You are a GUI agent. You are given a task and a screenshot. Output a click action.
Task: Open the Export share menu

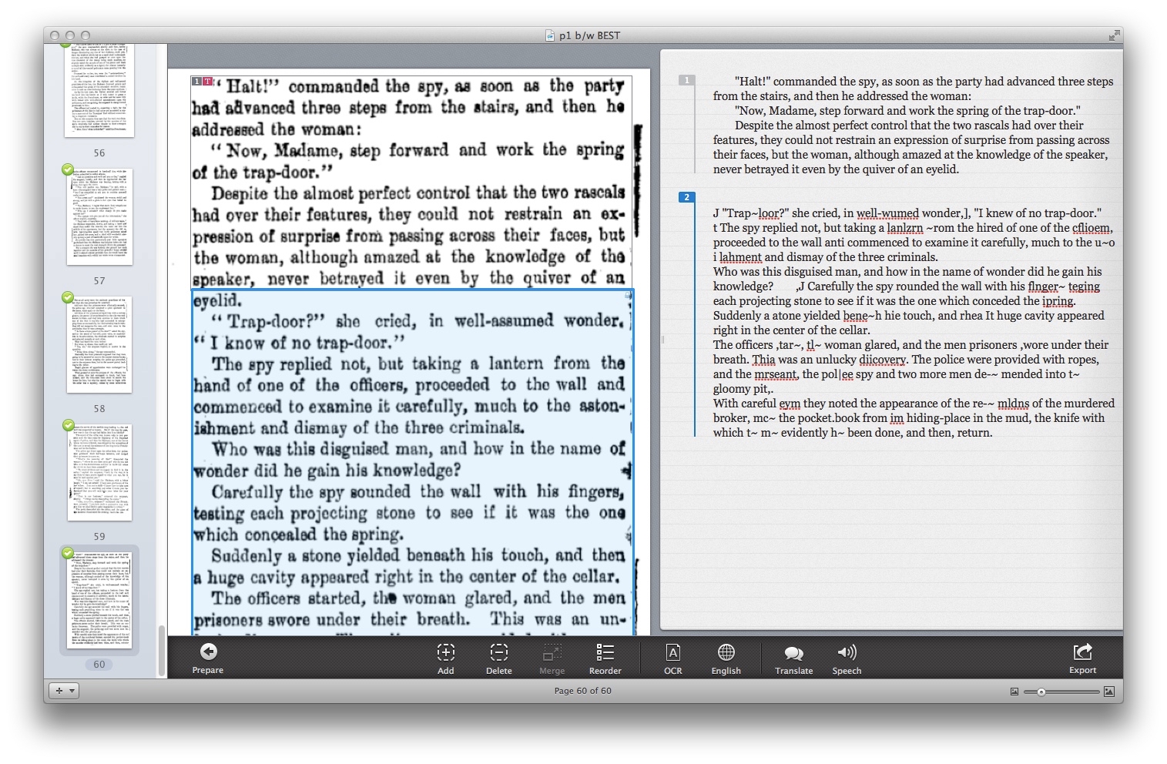(1082, 652)
